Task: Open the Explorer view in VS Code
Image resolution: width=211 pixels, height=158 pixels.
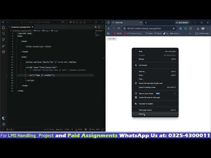Action: click(4, 28)
